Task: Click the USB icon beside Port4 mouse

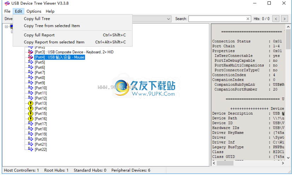Action: coord(30,57)
